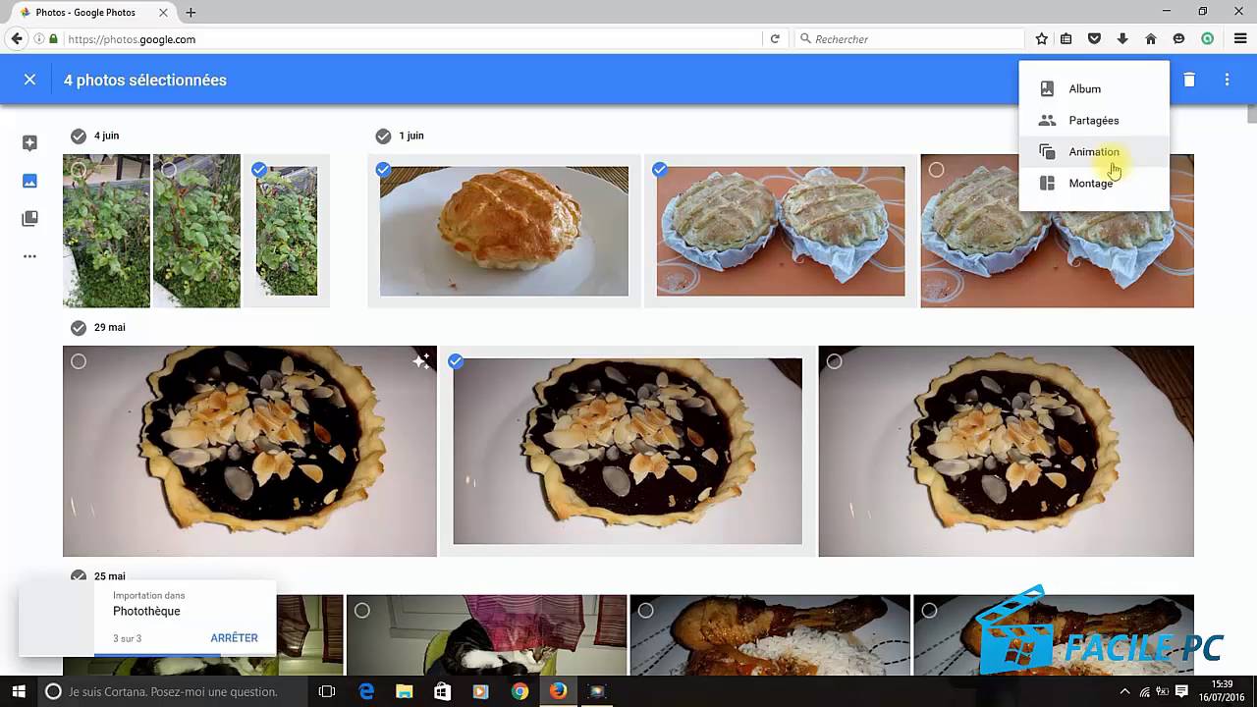Click the URL address field

pos(412,39)
